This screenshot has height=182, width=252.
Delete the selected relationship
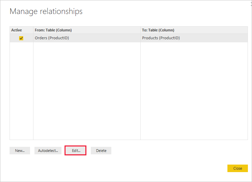tap(101, 151)
